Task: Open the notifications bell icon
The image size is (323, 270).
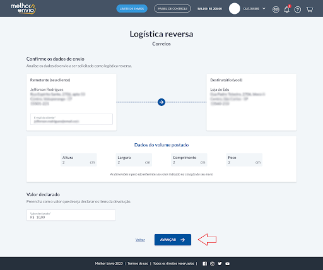Action: coord(287,9)
